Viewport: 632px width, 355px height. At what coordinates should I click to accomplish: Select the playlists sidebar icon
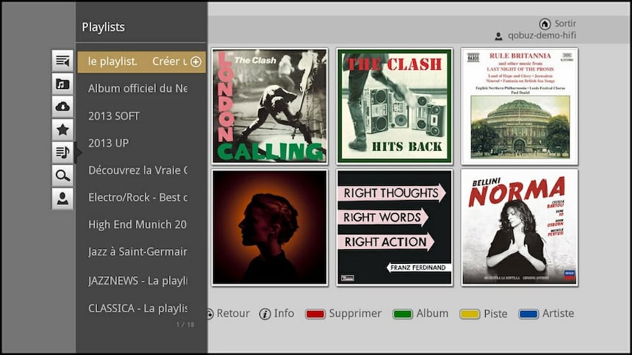(62, 153)
